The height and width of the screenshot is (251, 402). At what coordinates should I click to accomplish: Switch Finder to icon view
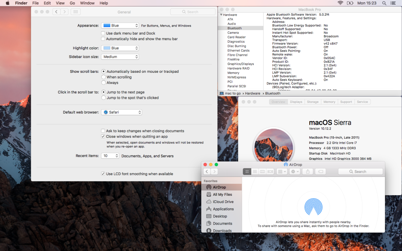click(247, 172)
